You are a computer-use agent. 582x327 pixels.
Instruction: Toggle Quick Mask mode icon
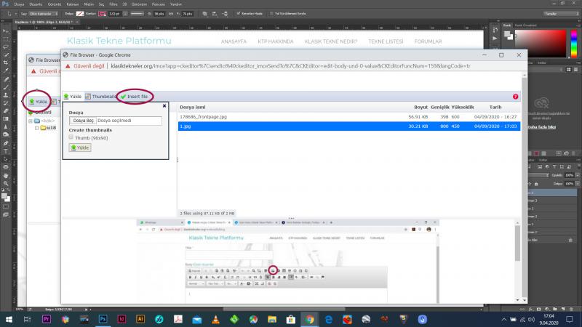coord(6,206)
